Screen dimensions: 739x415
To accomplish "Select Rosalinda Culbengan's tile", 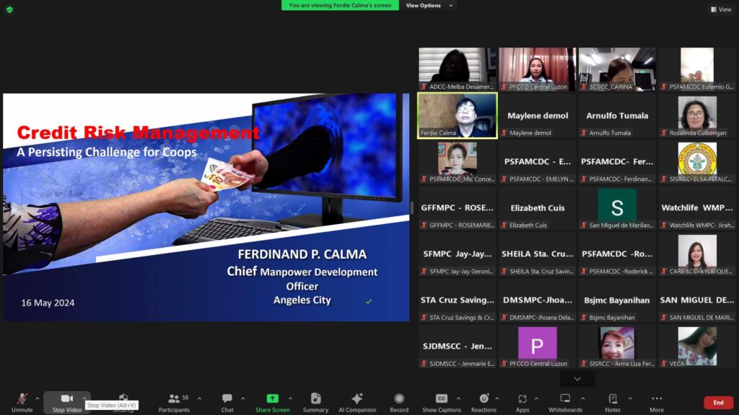I will [x=697, y=116].
